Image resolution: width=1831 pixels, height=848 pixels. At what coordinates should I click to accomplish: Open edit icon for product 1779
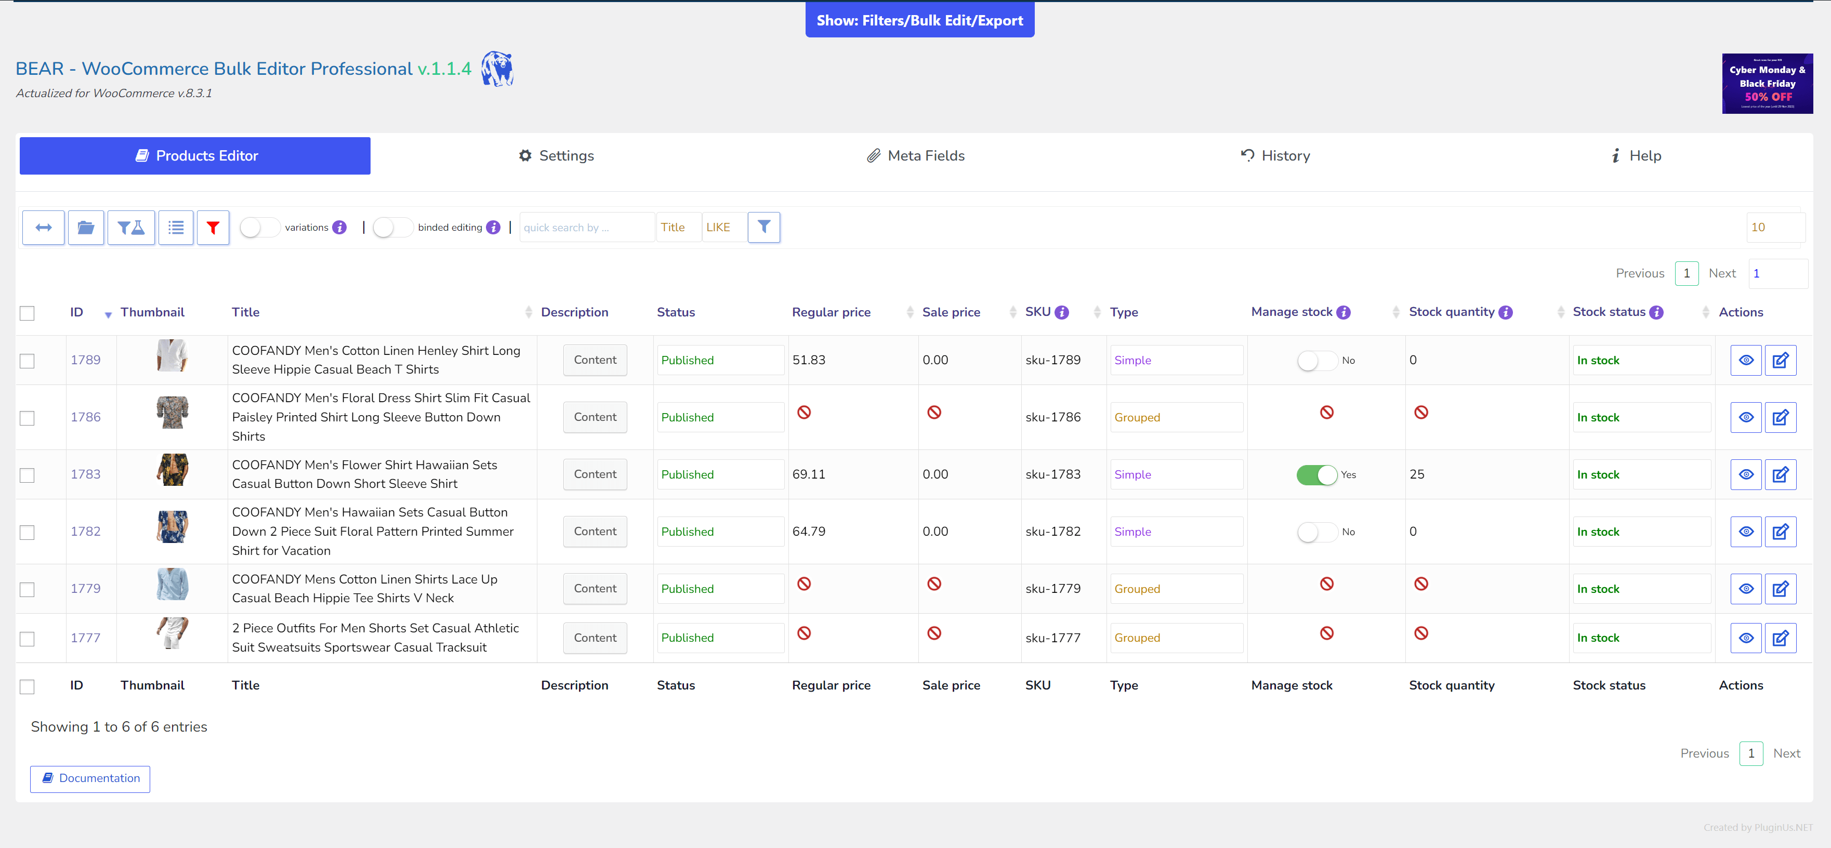(1780, 589)
